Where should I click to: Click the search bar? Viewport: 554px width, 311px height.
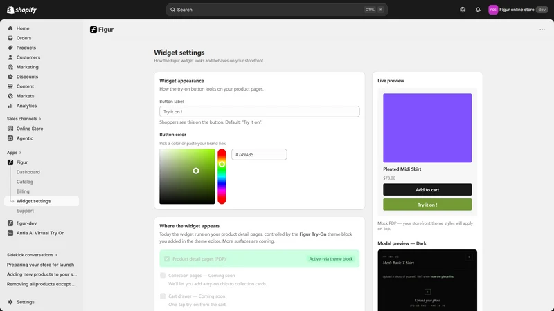point(276,10)
